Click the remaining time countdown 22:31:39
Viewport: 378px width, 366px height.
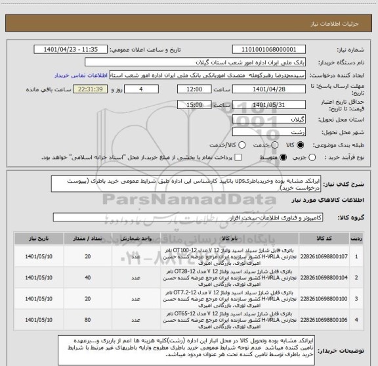pyautogui.click(x=91, y=89)
